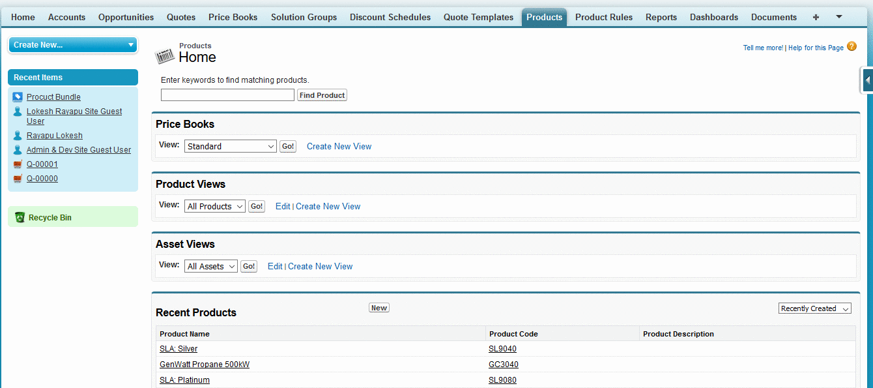Click the Products barcode icon near Home
The height and width of the screenshot is (388, 873).
[x=165, y=57]
